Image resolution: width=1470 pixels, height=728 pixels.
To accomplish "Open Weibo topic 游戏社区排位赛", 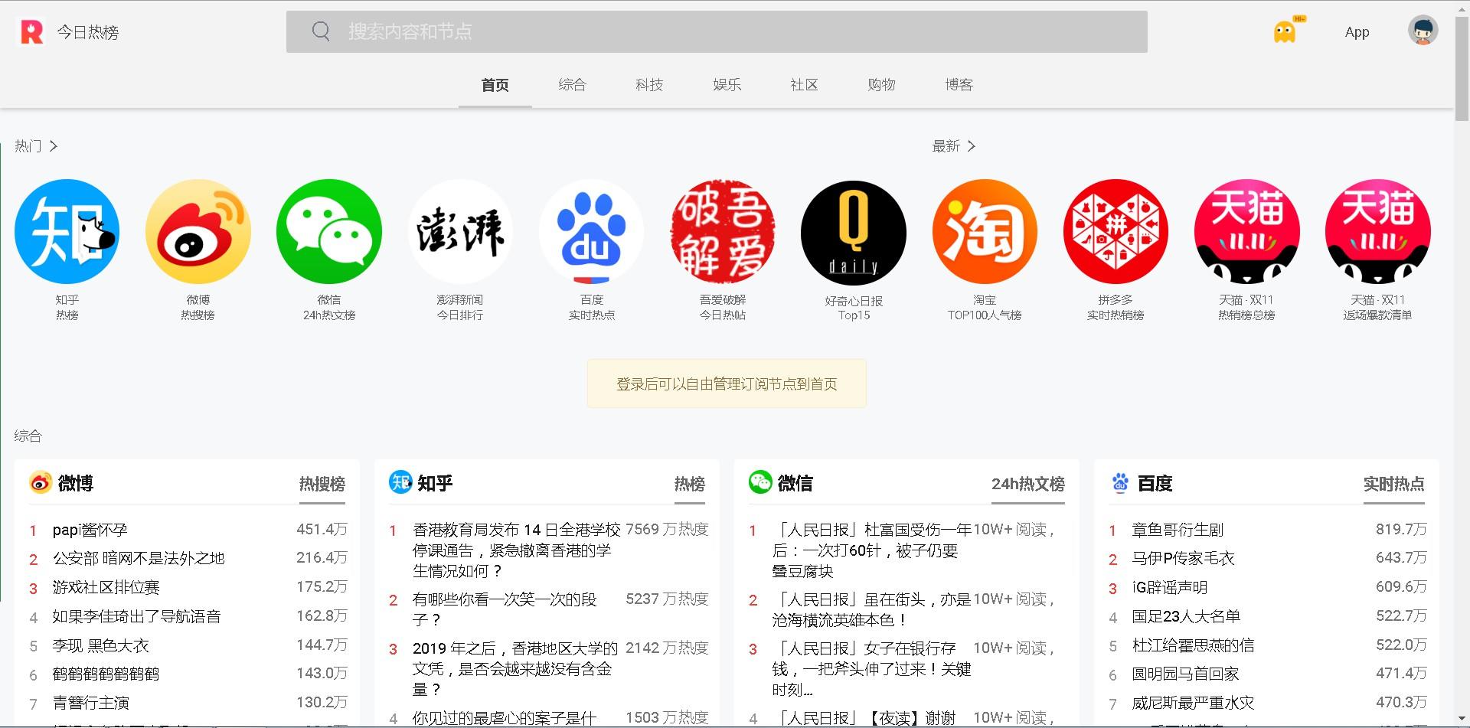I will (106, 588).
